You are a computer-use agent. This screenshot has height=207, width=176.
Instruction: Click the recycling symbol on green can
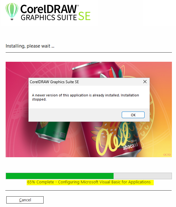pos(58,134)
